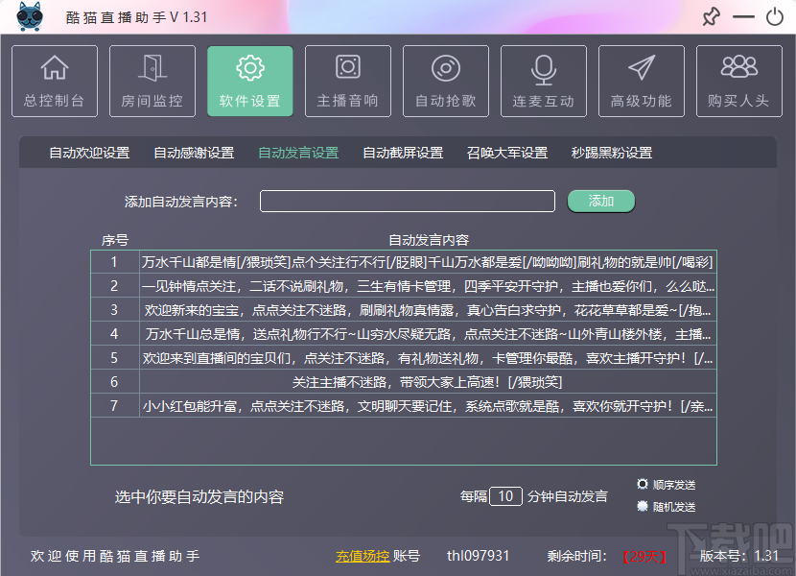The width and height of the screenshot is (796, 576).
Task: Click the 高级功能 paper plane icon
Action: coord(641,81)
